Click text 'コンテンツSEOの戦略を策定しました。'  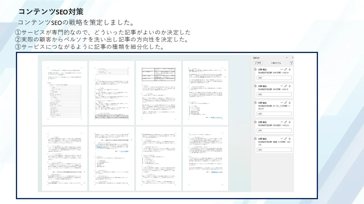click(76, 22)
